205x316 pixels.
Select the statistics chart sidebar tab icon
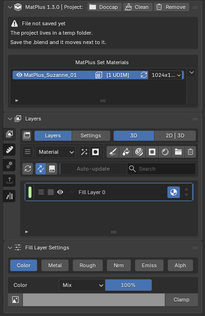click(9, 196)
